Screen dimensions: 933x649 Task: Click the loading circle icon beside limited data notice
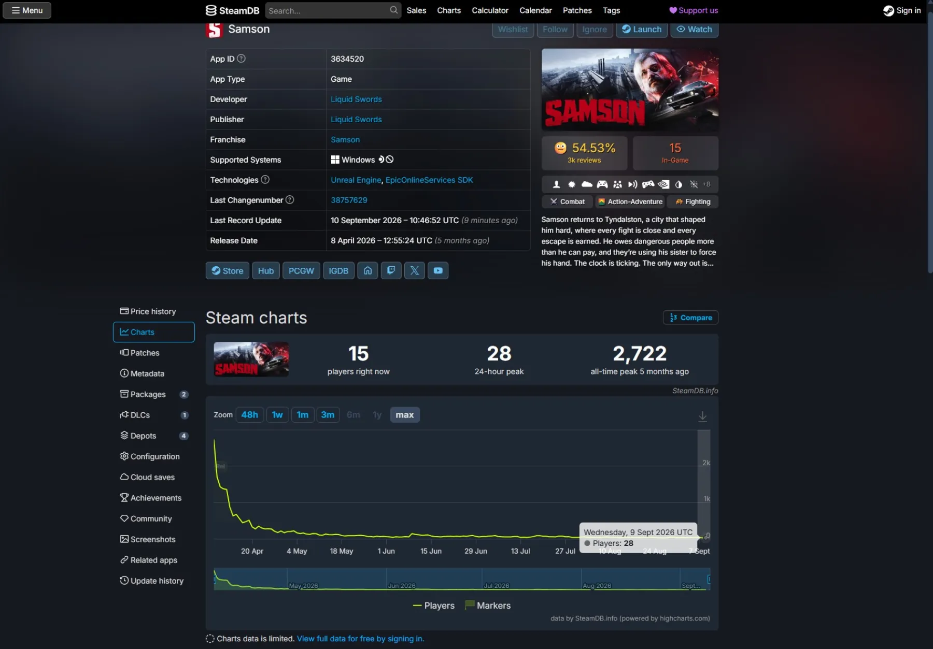click(210, 639)
